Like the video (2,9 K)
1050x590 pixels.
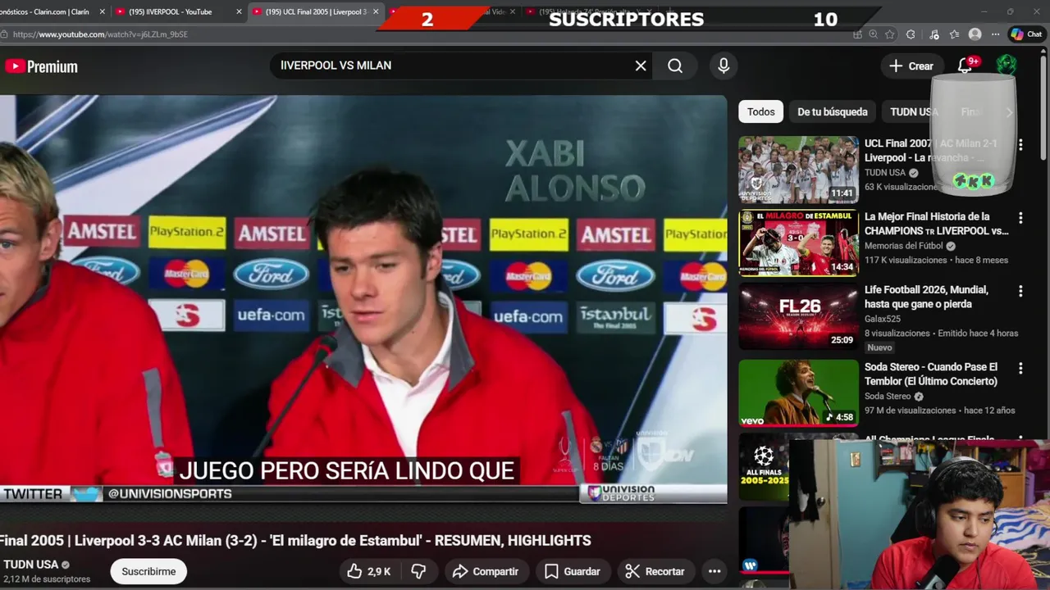[368, 571]
